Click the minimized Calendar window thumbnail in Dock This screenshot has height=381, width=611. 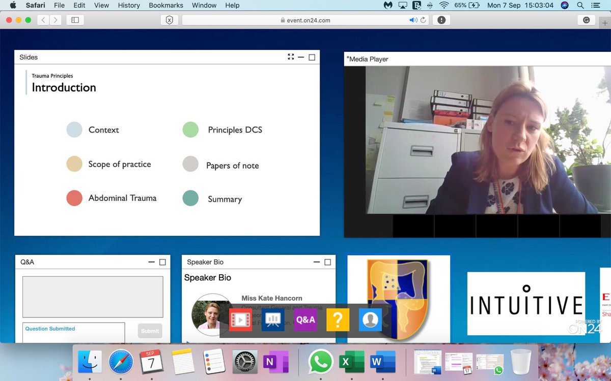click(459, 362)
